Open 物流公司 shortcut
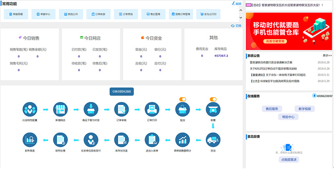 [71, 14]
